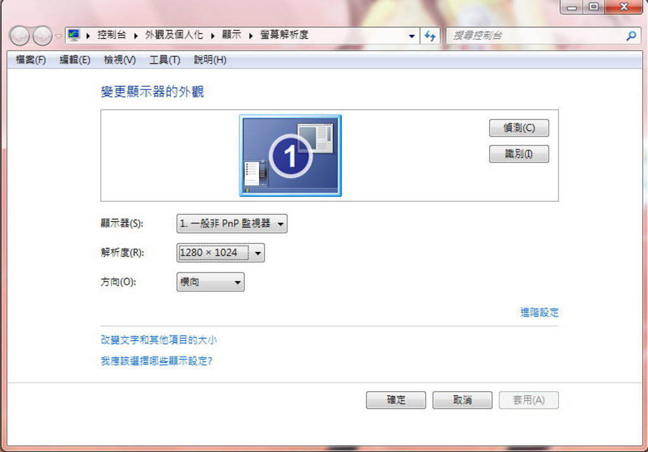The width and height of the screenshot is (648, 452).
Task: Open the 進階設定 advanced settings link
Action: coord(539,312)
